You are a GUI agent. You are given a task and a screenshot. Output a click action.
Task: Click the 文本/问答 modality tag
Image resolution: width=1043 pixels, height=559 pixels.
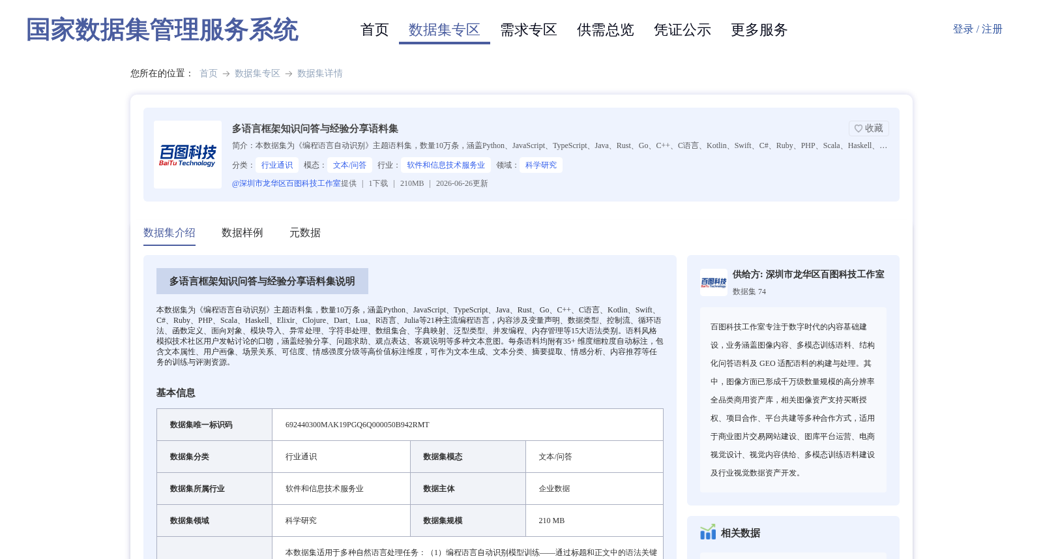[x=350, y=165]
